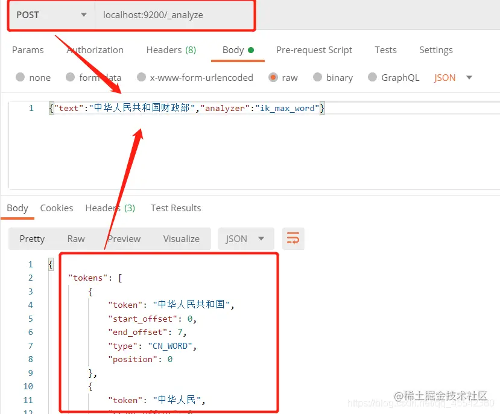
Task: Click the "position" key on line 8
Action: click(x=133, y=360)
